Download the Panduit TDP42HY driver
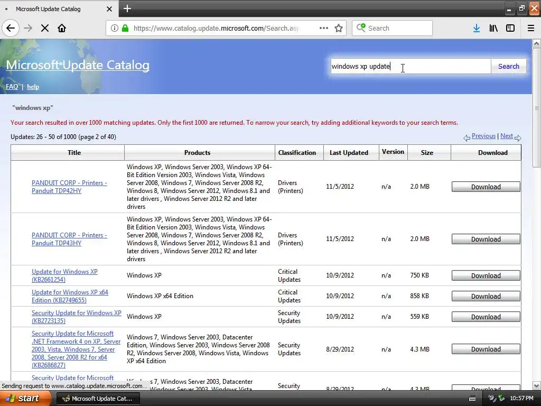The width and height of the screenshot is (541, 406). click(486, 187)
